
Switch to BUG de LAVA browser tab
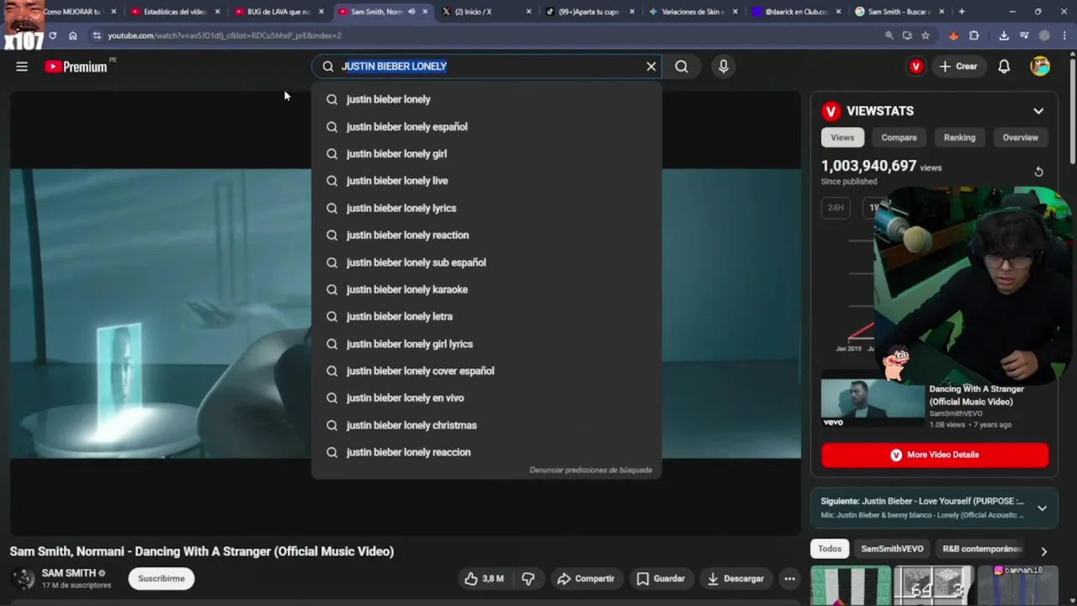coord(278,12)
